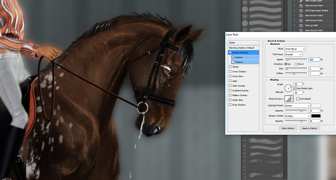Click the Size slider track
Screen dimensions: 336x180
296,68
